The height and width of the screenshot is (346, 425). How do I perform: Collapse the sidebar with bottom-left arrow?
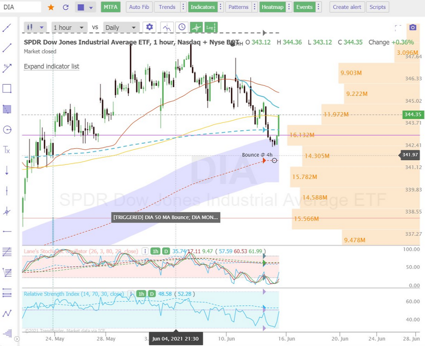point(17,339)
